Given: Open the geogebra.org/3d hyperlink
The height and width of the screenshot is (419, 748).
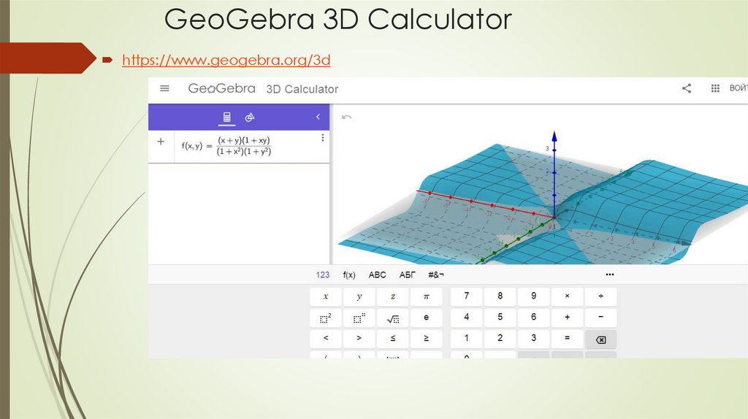Looking at the screenshot, I should (x=226, y=60).
